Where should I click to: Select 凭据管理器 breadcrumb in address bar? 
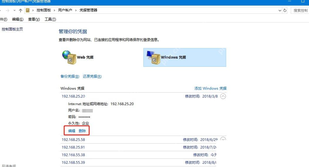pyautogui.click(x=88, y=10)
